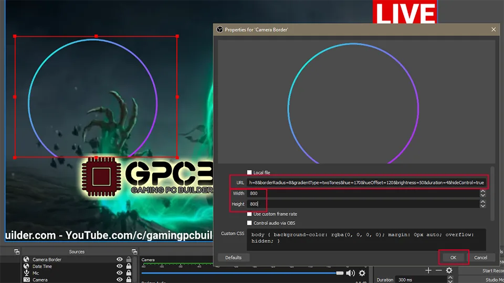Click the Width input field
Image resolution: width=504 pixels, height=283 pixels.
click(x=363, y=193)
